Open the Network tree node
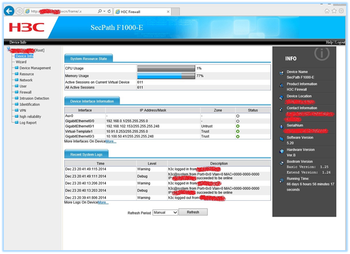 (x=26, y=80)
